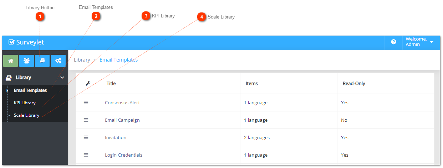443x168 pixels.
Task: Open the Login Credentials row menu icon
Action: (x=86, y=155)
